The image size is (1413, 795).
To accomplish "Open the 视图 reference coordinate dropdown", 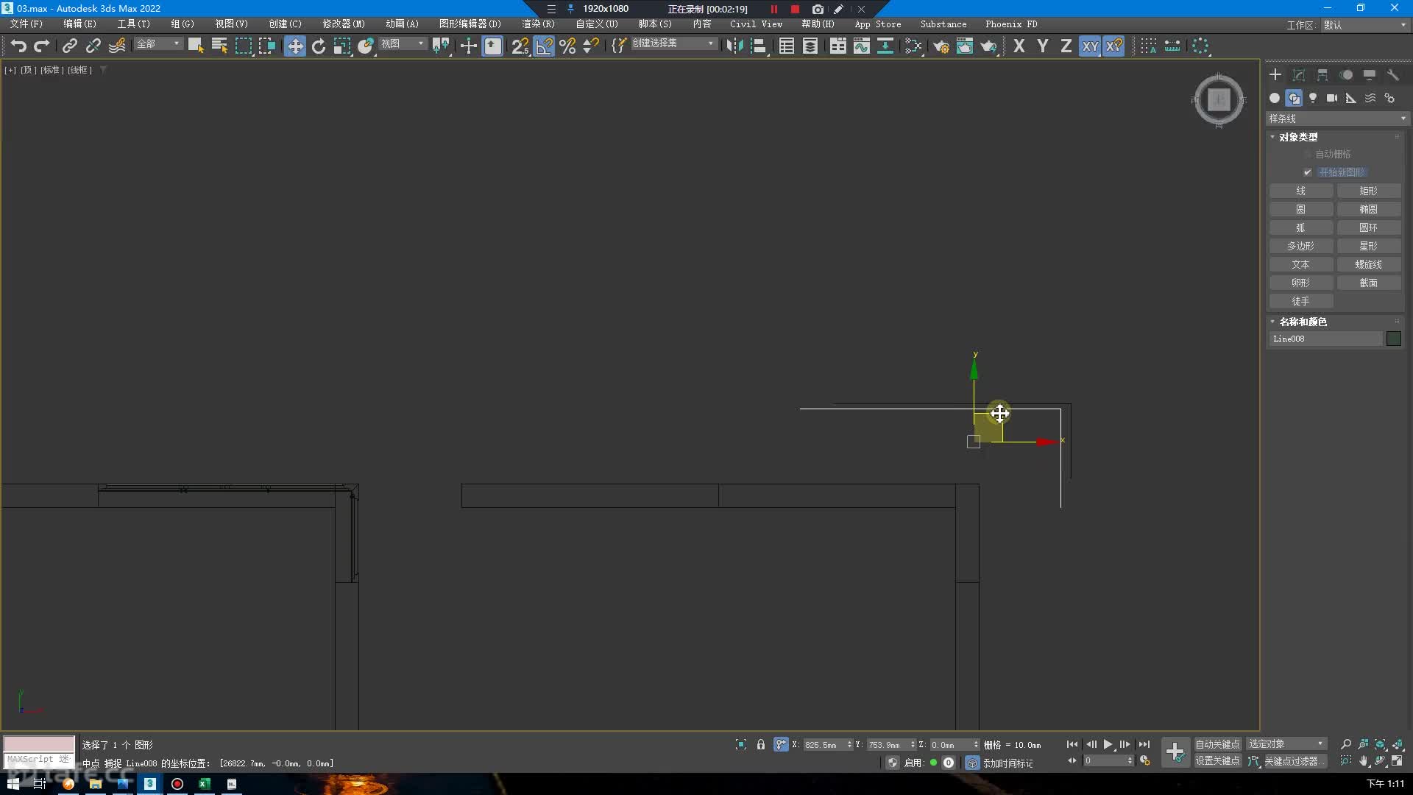I will pyautogui.click(x=403, y=44).
